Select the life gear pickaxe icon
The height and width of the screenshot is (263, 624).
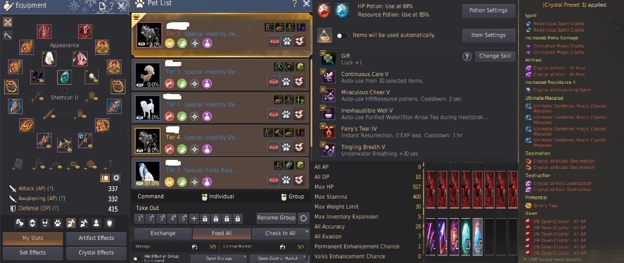[8, 35]
